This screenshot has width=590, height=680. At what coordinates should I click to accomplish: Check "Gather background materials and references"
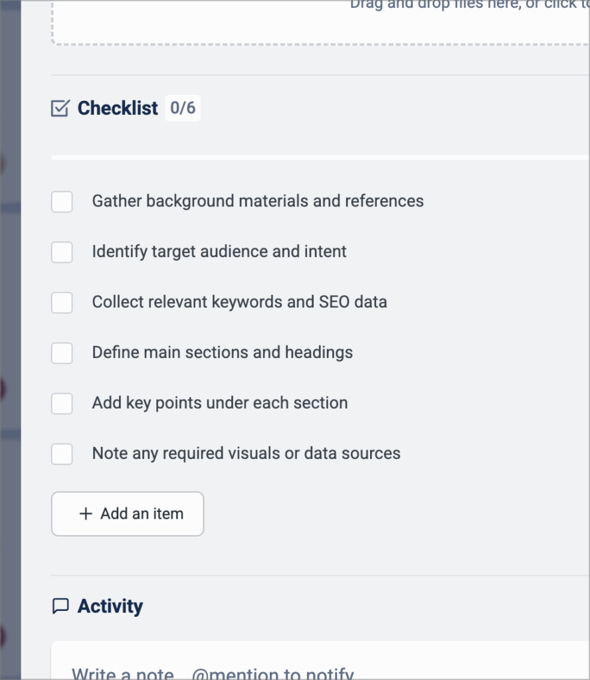point(61,201)
